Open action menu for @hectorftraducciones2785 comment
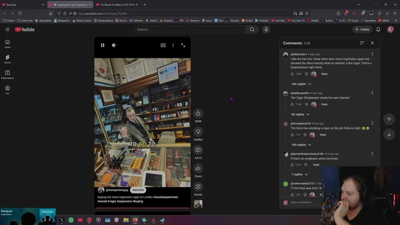400x225 pixels. coord(372,153)
